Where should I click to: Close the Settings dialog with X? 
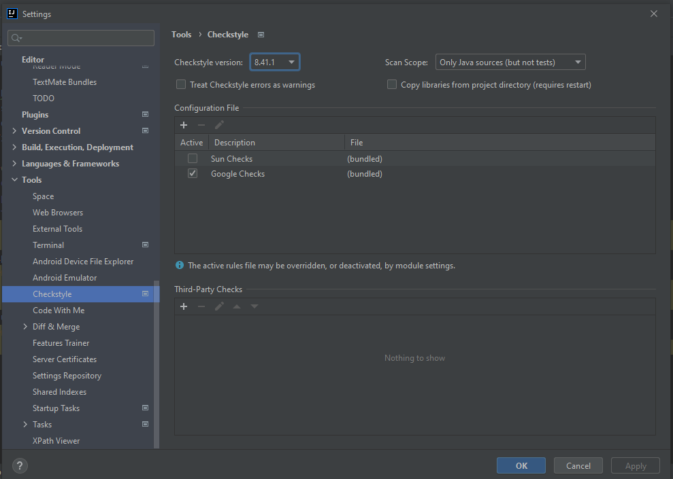[x=654, y=14]
